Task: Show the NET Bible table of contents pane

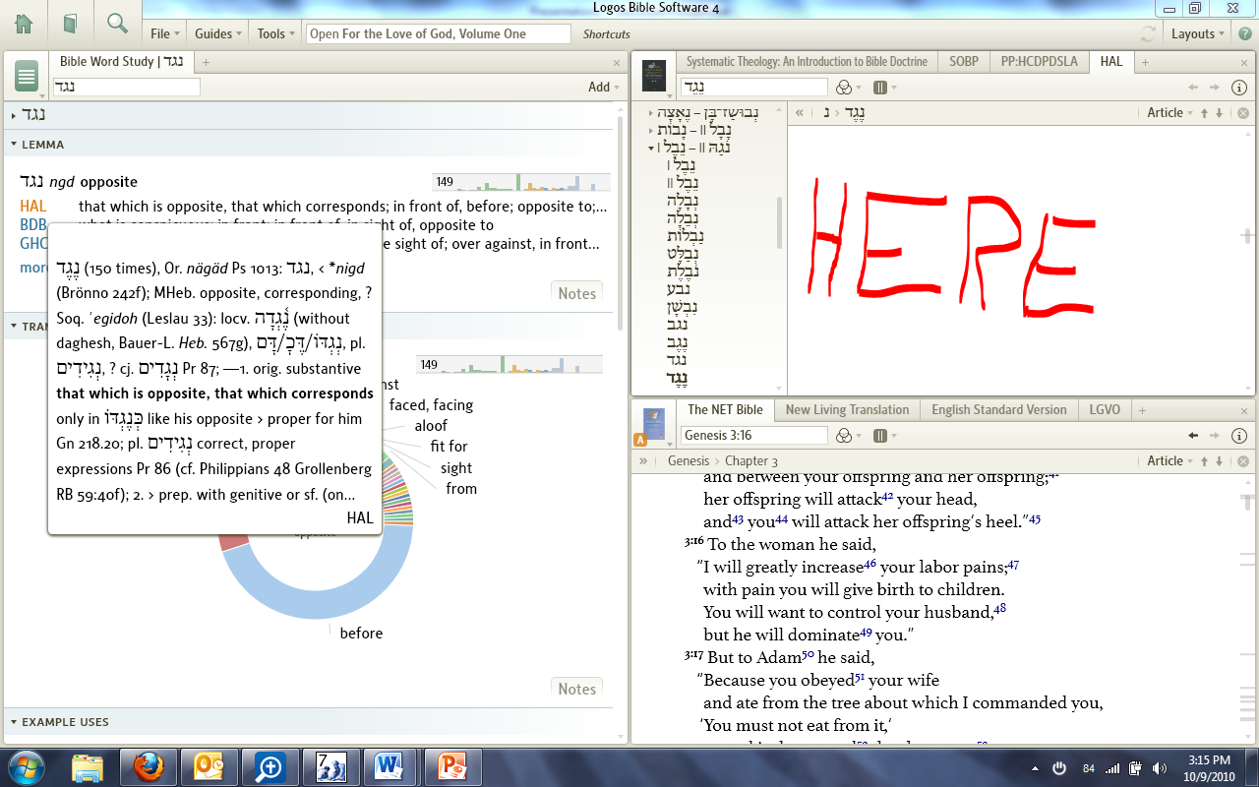Action: pyautogui.click(x=643, y=460)
